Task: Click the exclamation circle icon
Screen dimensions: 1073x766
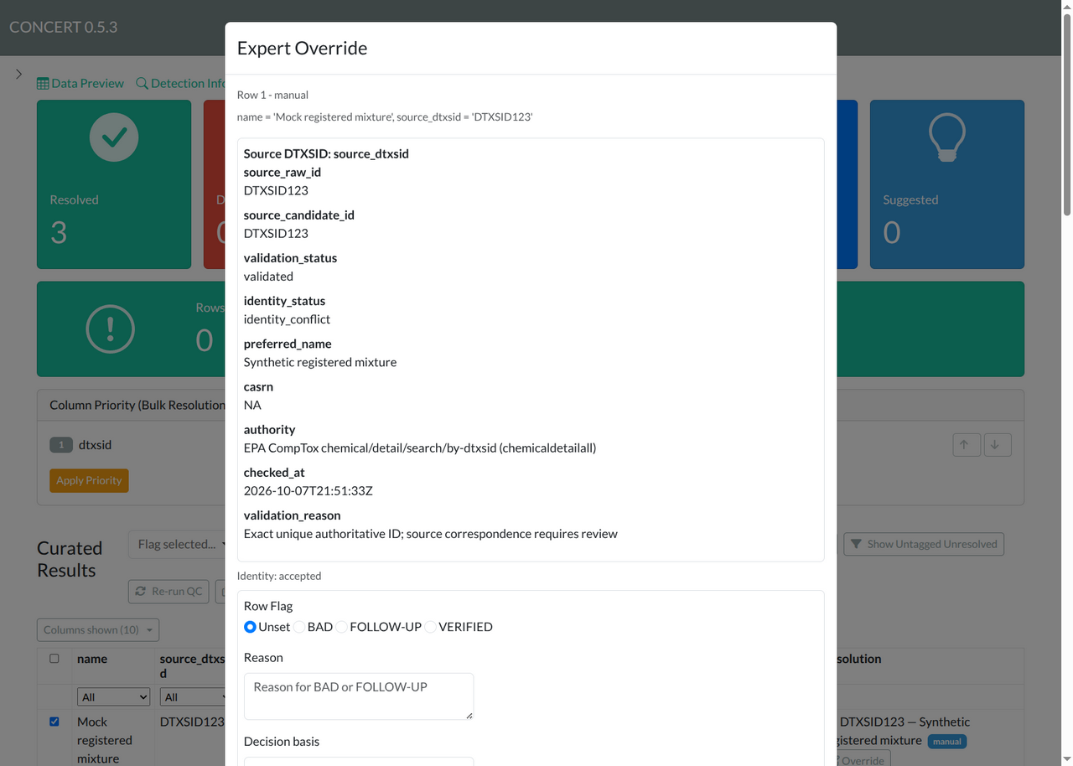Action: (111, 329)
